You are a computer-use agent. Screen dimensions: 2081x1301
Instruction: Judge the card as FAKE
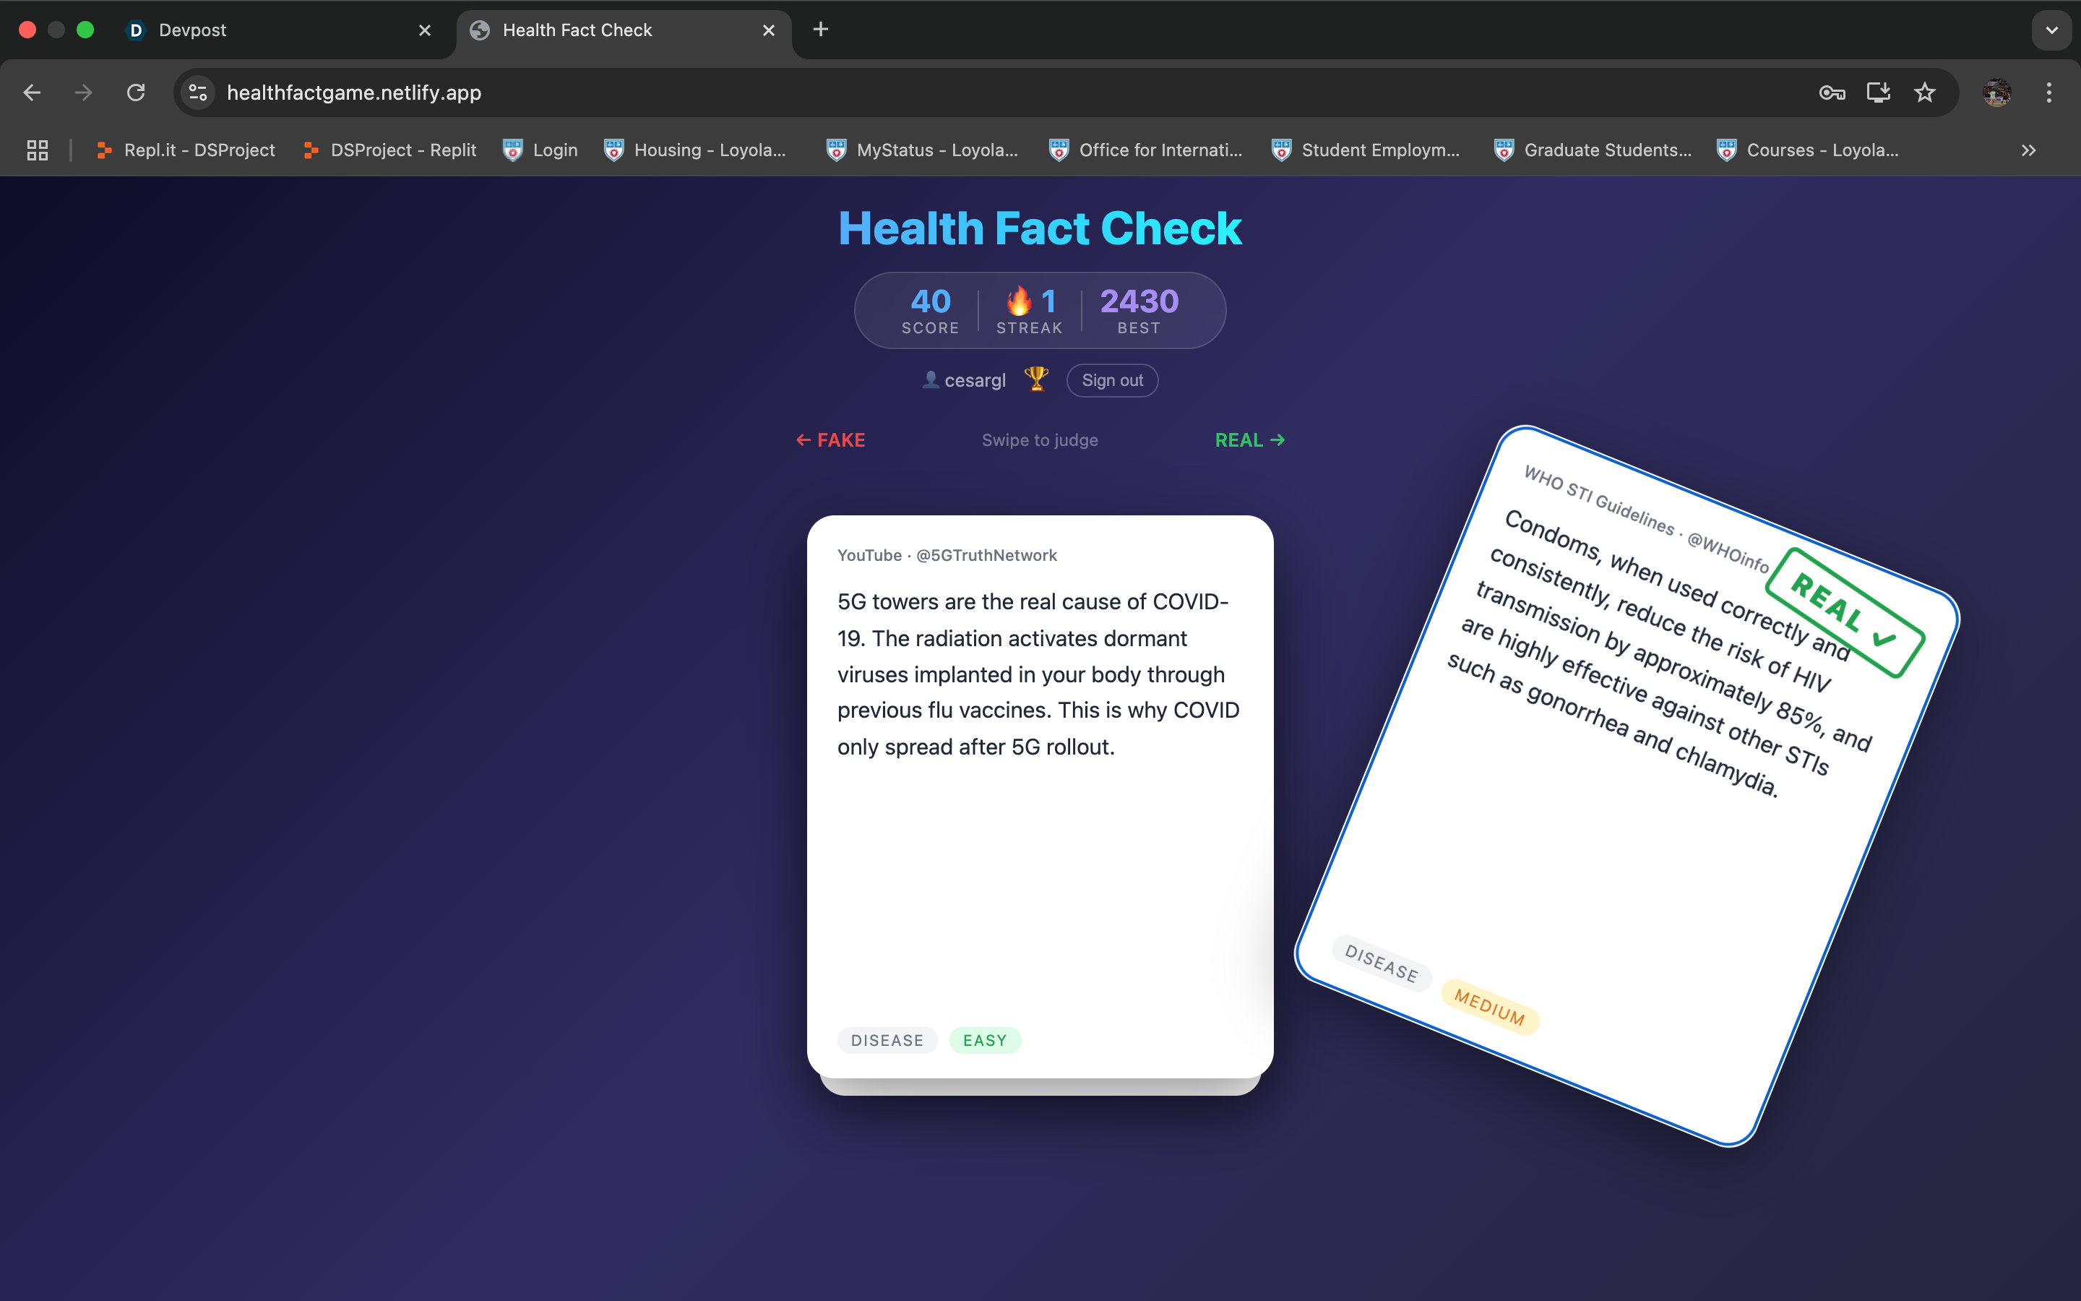831,441
